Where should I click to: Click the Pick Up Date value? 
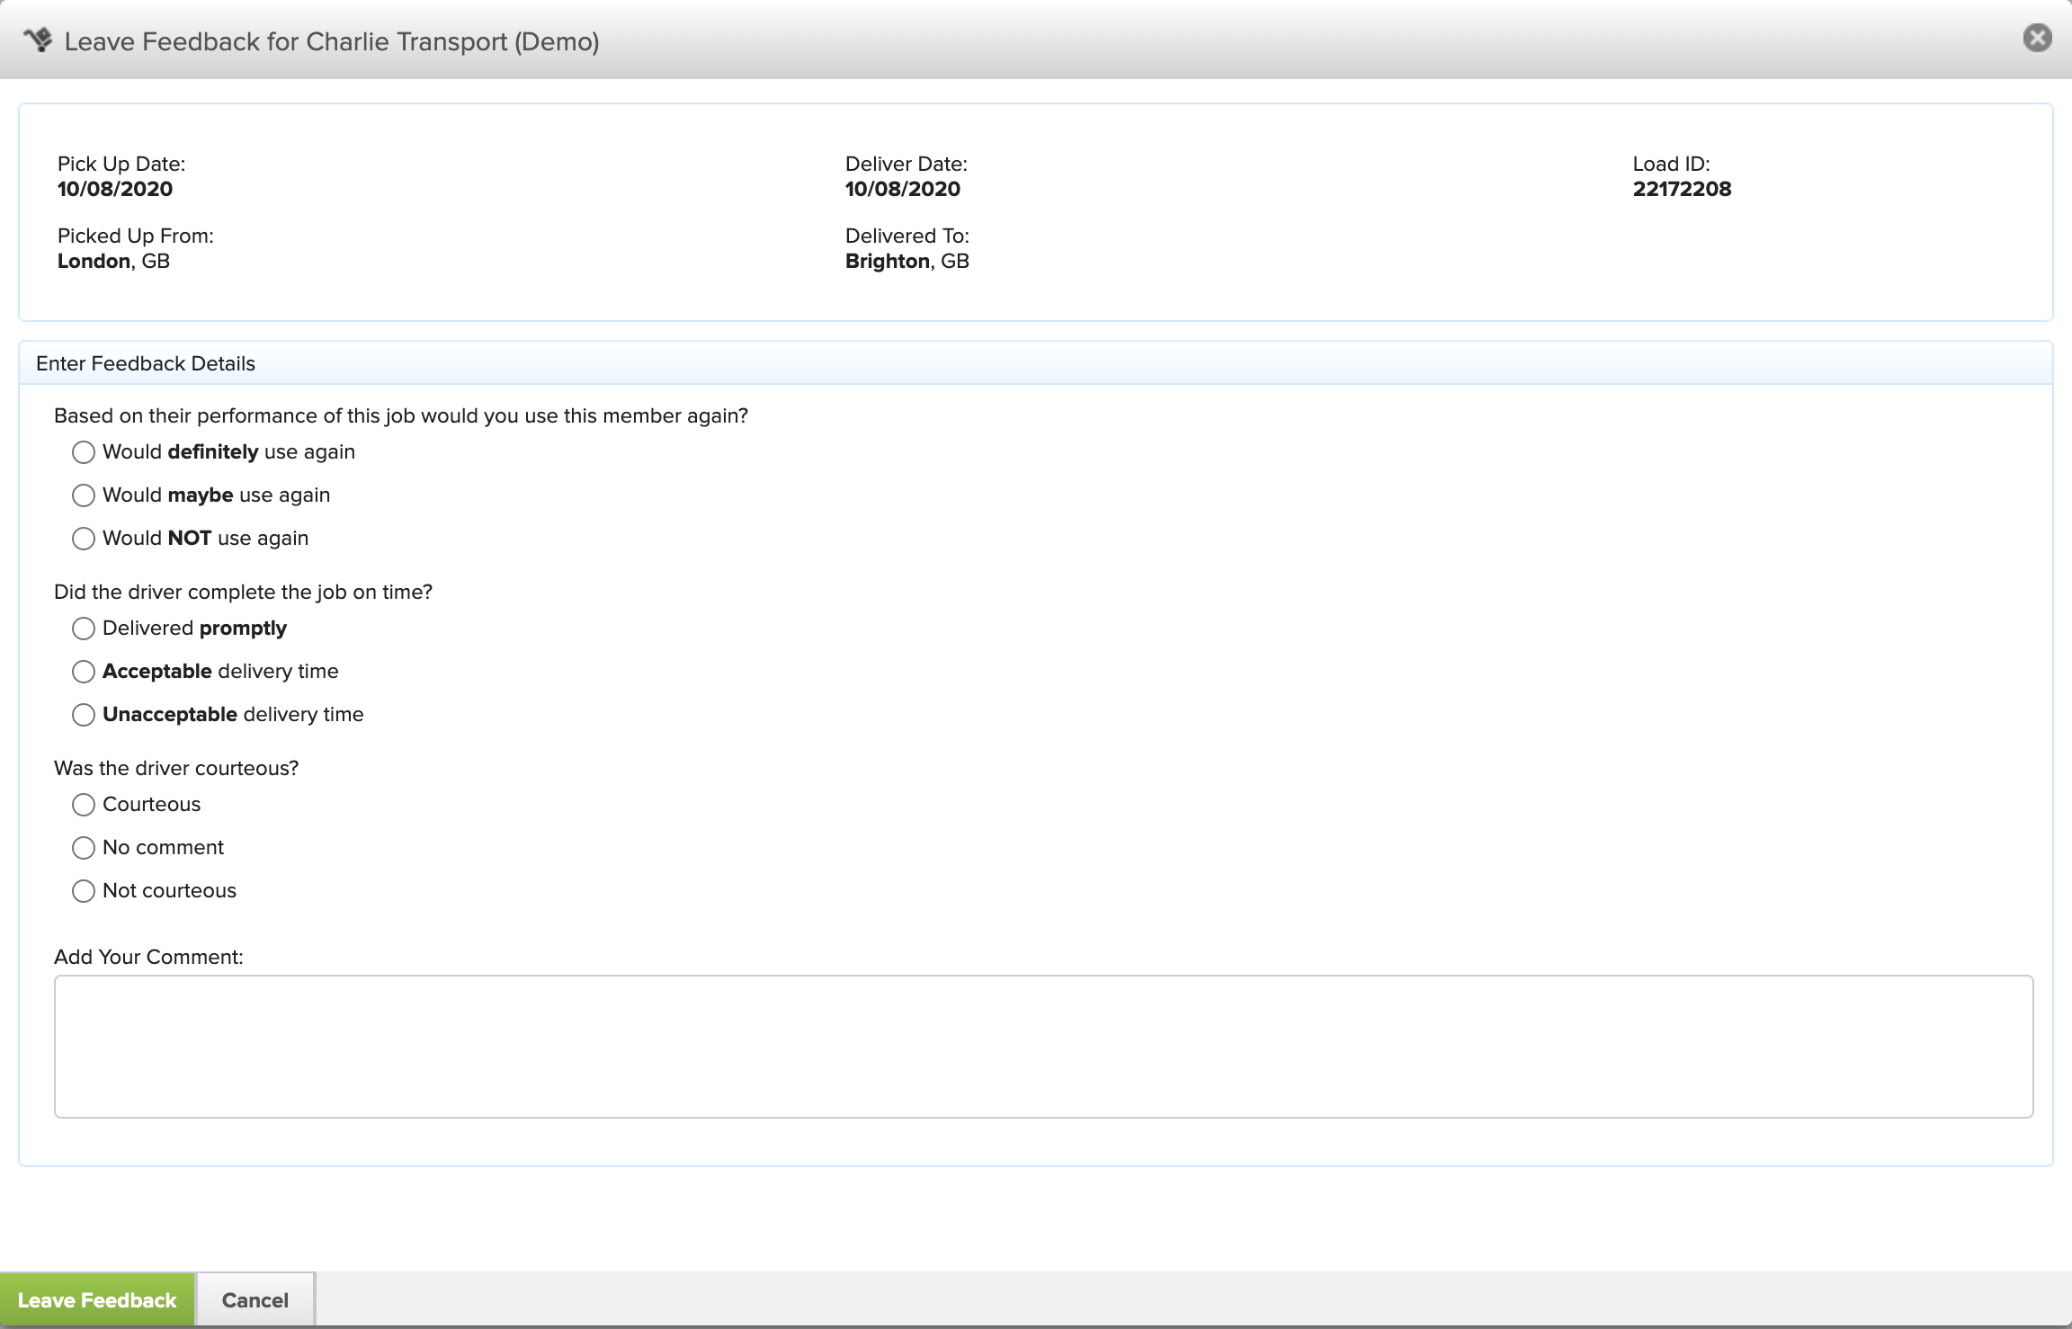pos(115,189)
